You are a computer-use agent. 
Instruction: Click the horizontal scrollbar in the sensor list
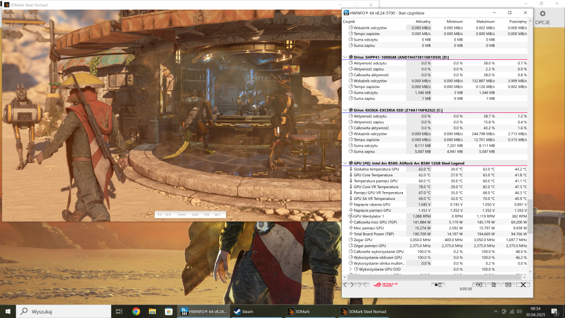pos(435,277)
